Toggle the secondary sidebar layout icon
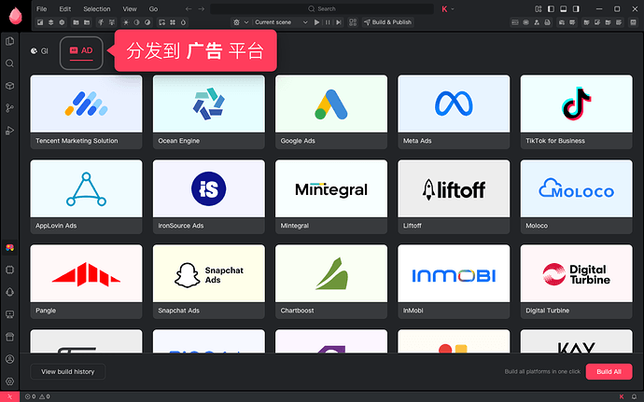Image resolution: width=644 pixels, height=402 pixels. point(576,9)
